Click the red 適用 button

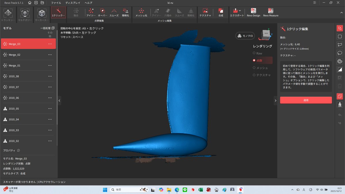point(306,100)
